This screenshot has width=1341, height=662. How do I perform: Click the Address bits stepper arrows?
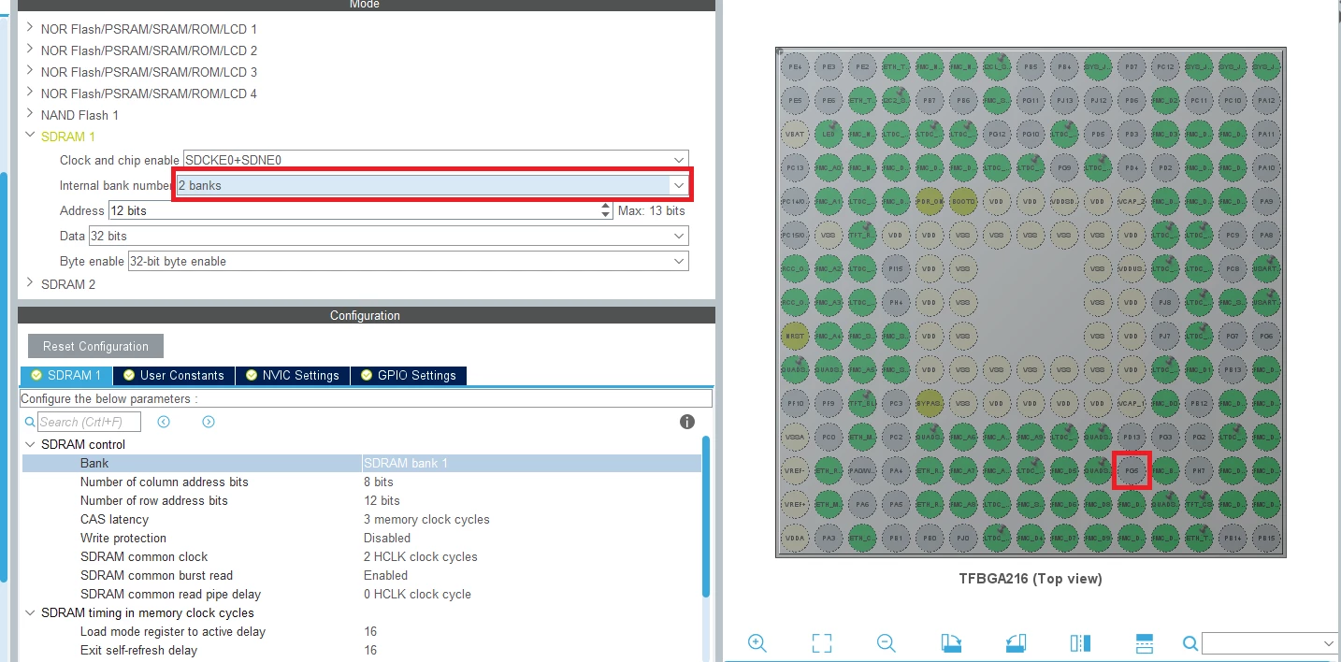tap(606, 210)
